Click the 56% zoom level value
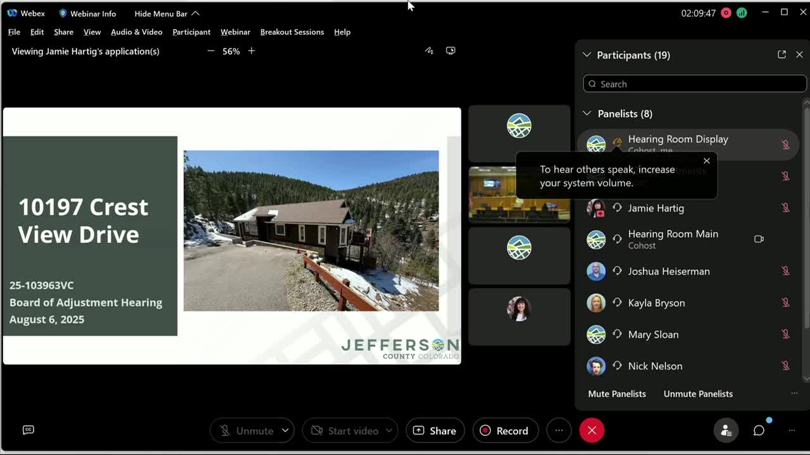This screenshot has height=455, width=810. [231, 51]
